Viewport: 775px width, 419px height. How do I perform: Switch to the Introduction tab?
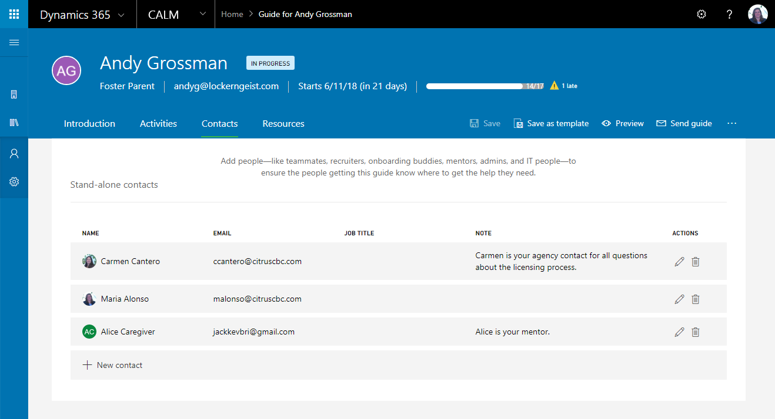(89, 124)
